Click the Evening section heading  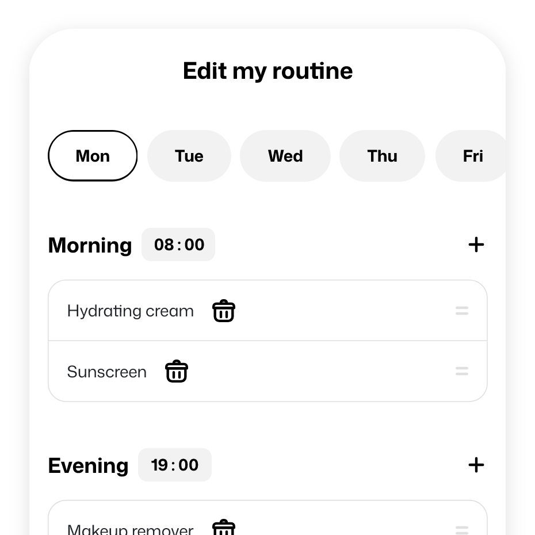tap(89, 465)
